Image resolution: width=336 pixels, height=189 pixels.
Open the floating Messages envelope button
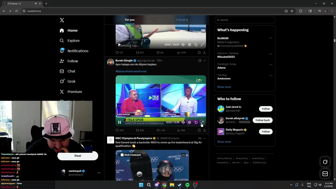[325, 174]
